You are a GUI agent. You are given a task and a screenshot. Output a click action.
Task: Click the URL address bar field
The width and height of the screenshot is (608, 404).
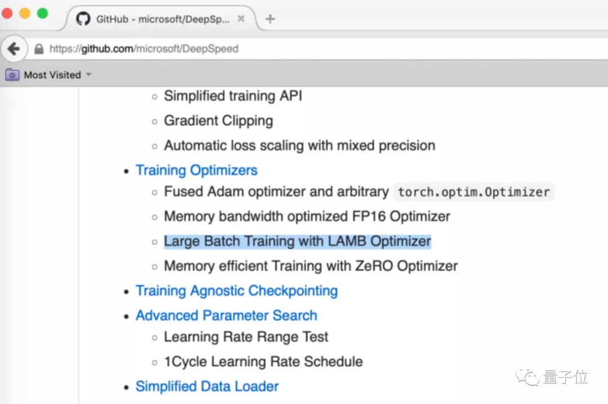tap(338, 49)
